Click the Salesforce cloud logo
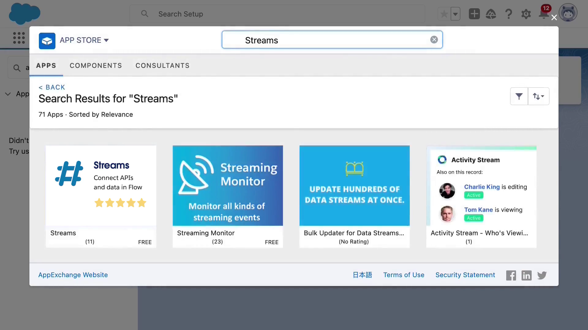588x330 pixels. click(x=24, y=14)
